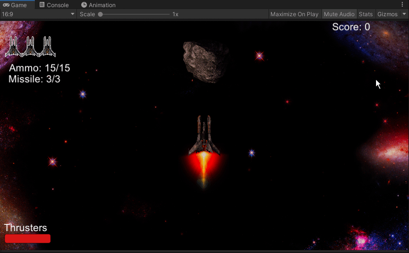Click the Ammo: 15/15 label
This screenshot has height=253, width=409.
39,68
